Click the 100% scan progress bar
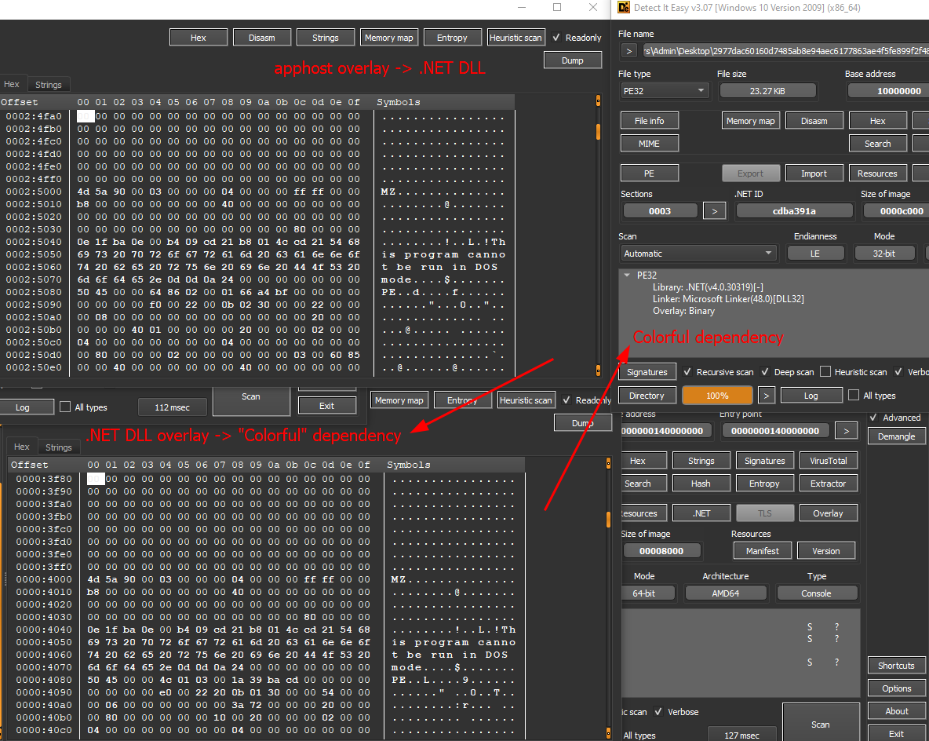This screenshot has width=929, height=741. [717, 396]
